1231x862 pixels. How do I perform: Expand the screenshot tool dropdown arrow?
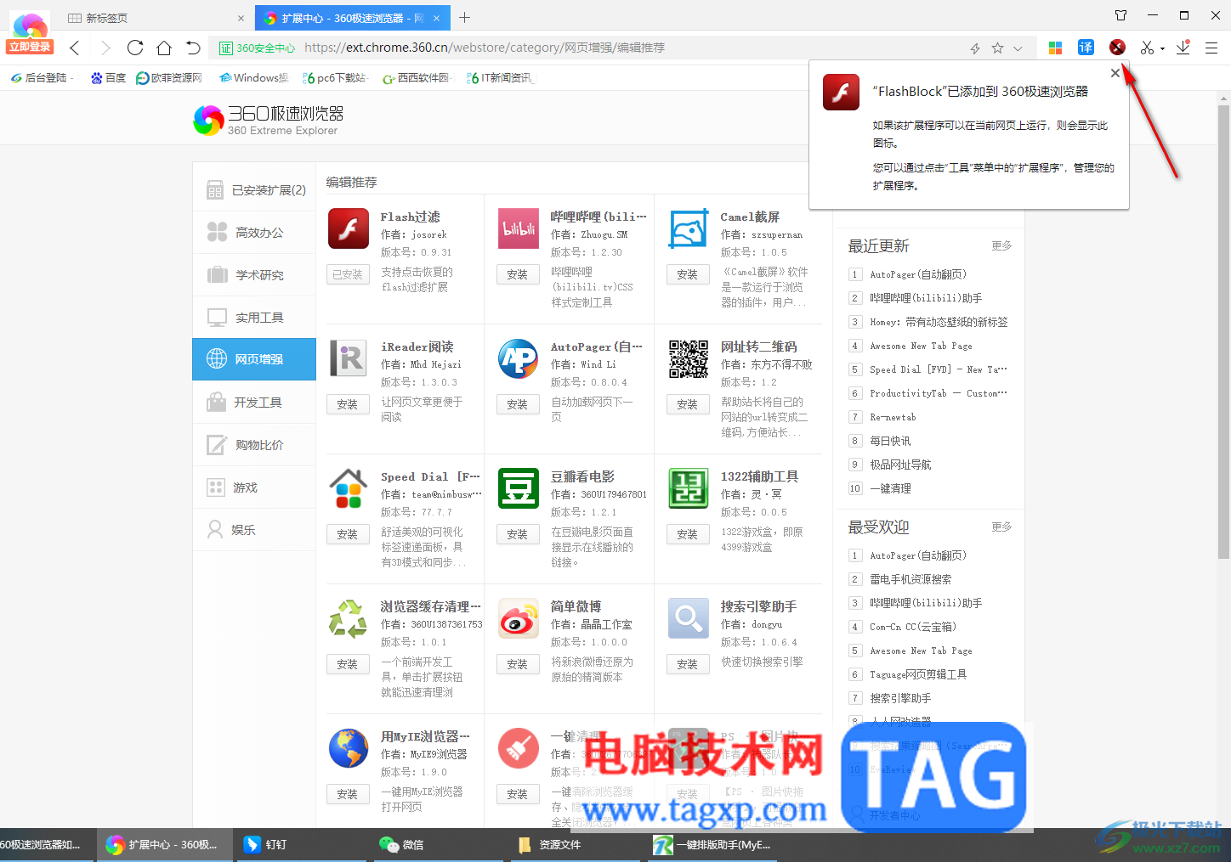pos(1162,49)
